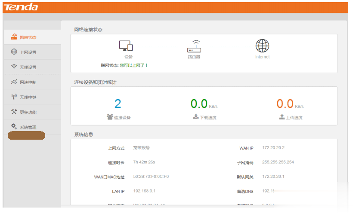The image size is (356, 214).
Task: Click the 无线设置 Wi-Fi icon
Action: [14, 67]
